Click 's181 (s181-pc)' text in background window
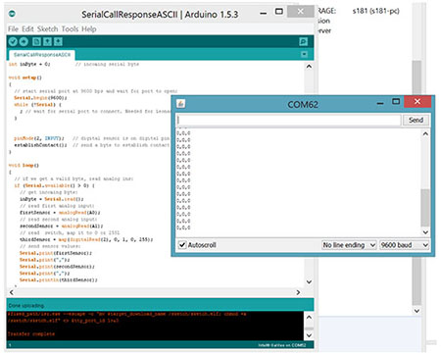441x353 pixels. (x=375, y=11)
